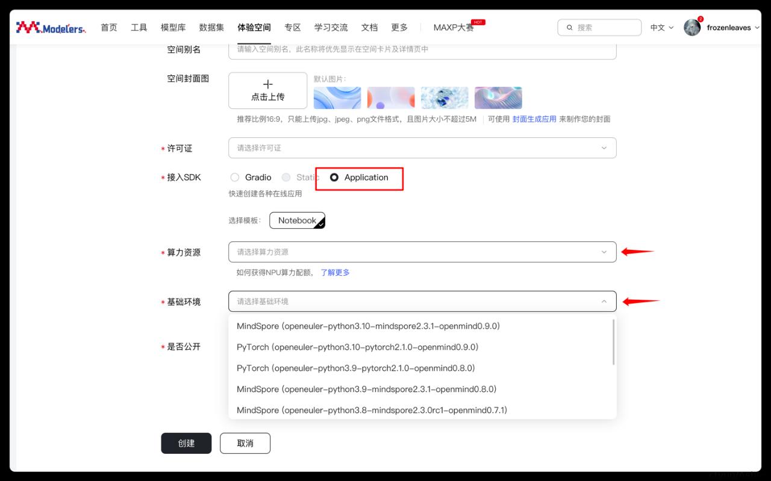Open the 数据集 nav item
This screenshot has height=481, width=771.
click(x=211, y=28)
